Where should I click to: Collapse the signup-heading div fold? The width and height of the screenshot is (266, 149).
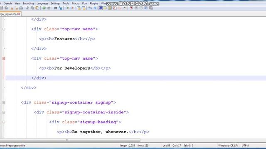[4, 122]
